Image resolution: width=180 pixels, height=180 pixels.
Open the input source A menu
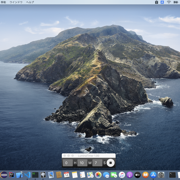tap(162, 2)
